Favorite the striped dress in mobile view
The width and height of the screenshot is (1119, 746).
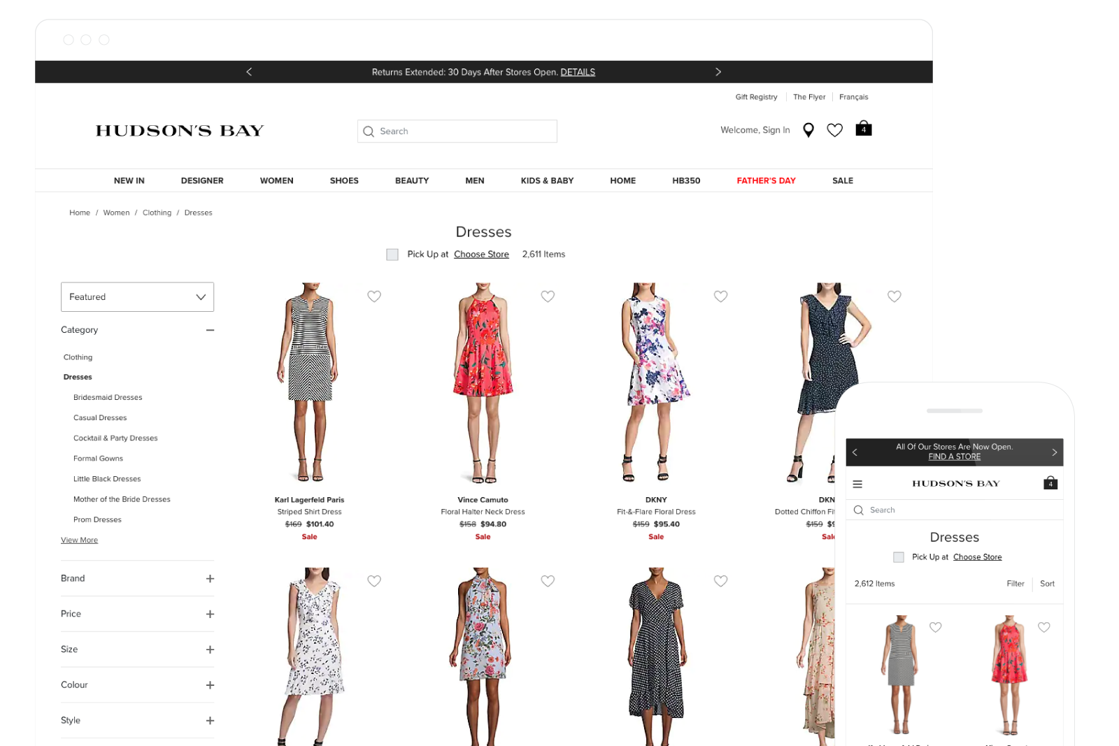pyautogui.click(x=935, y=627)
